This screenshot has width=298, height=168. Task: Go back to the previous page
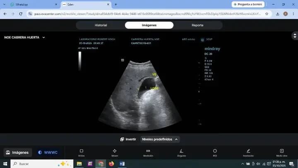[5, 14]
